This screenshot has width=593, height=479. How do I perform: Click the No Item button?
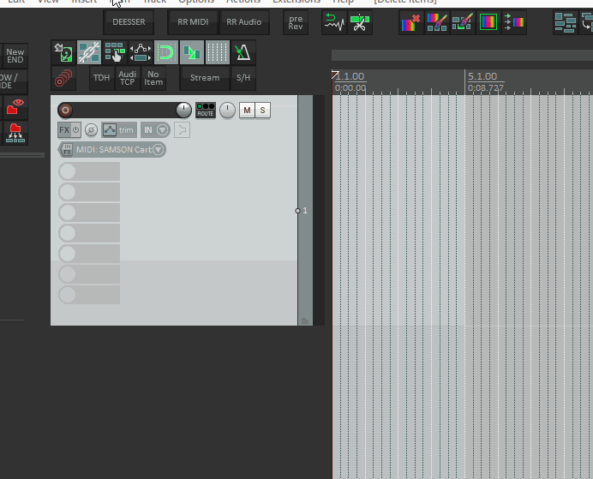pos(153,78)
